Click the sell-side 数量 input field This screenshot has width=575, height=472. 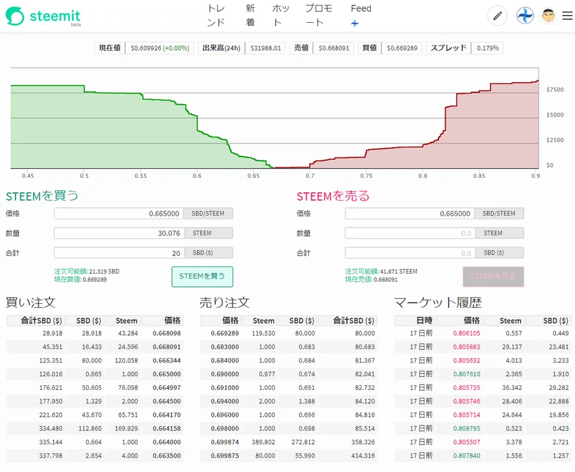tap(410, 233)
